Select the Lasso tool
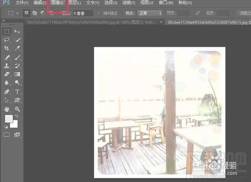Screen dimensions: 251x182 (x=7, y=40)
